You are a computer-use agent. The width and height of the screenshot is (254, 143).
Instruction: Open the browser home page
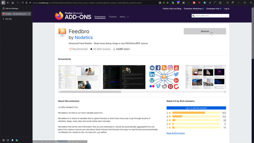pos(13,3)
